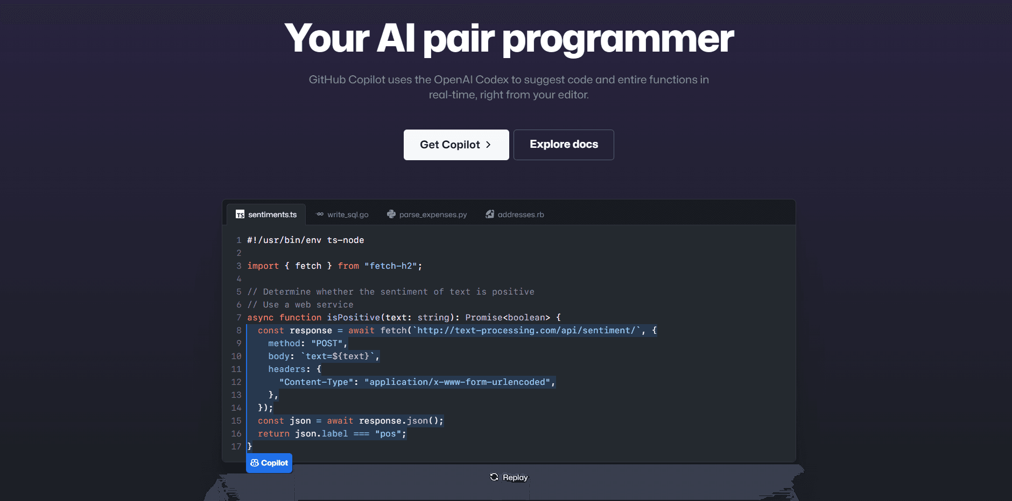The height and width of the screenshot is (501, 1012).
Task: Click the Get Copilot button
Action: (456, 145)
